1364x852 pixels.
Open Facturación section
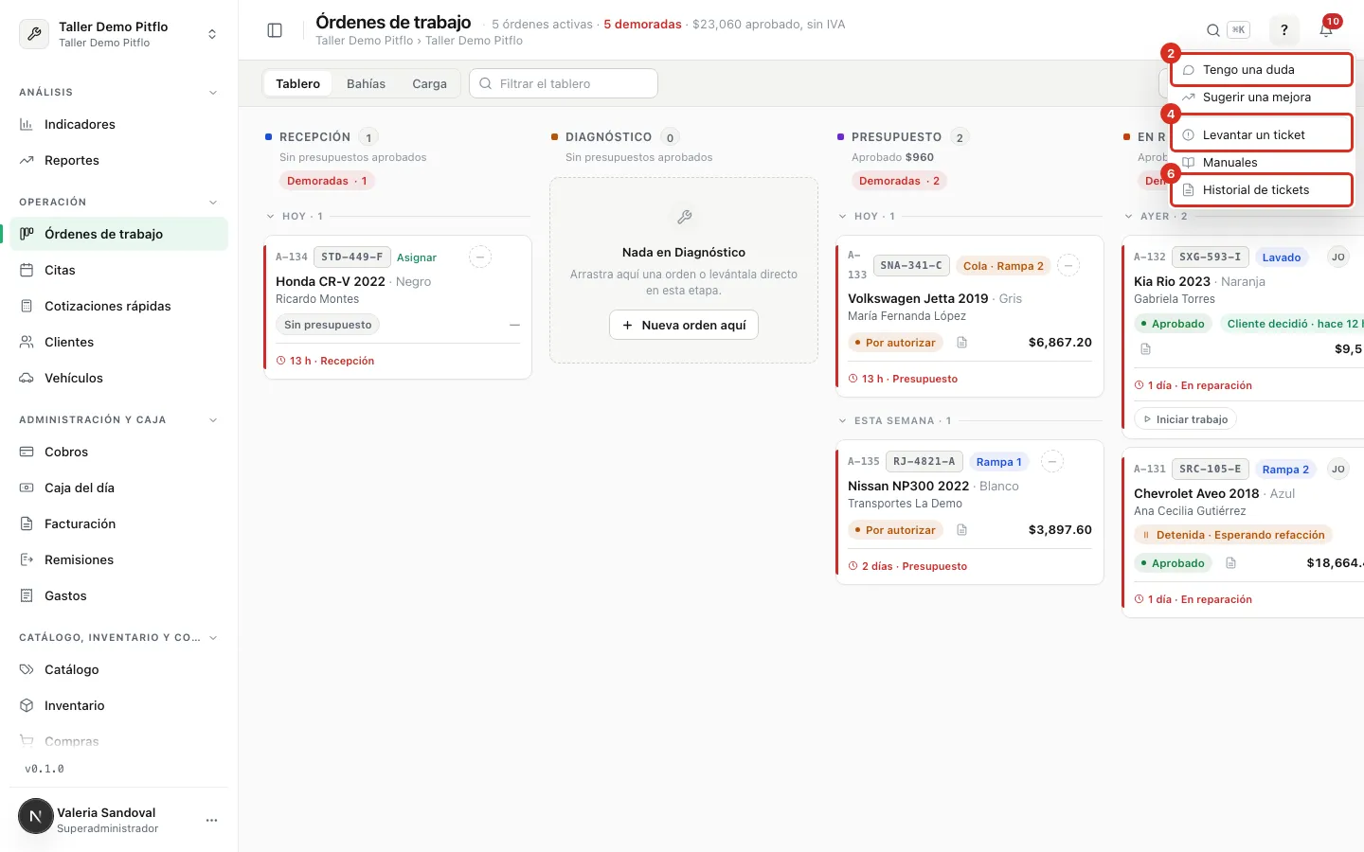[118, 524]
